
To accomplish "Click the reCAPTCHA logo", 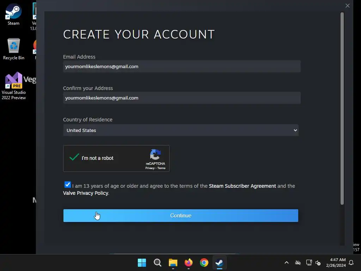I will [x=155, y=155].
